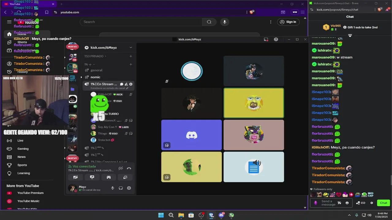Screen dimensions: 392x220
Task: Open emote picker in Kick chat
Action: [347, 203]
